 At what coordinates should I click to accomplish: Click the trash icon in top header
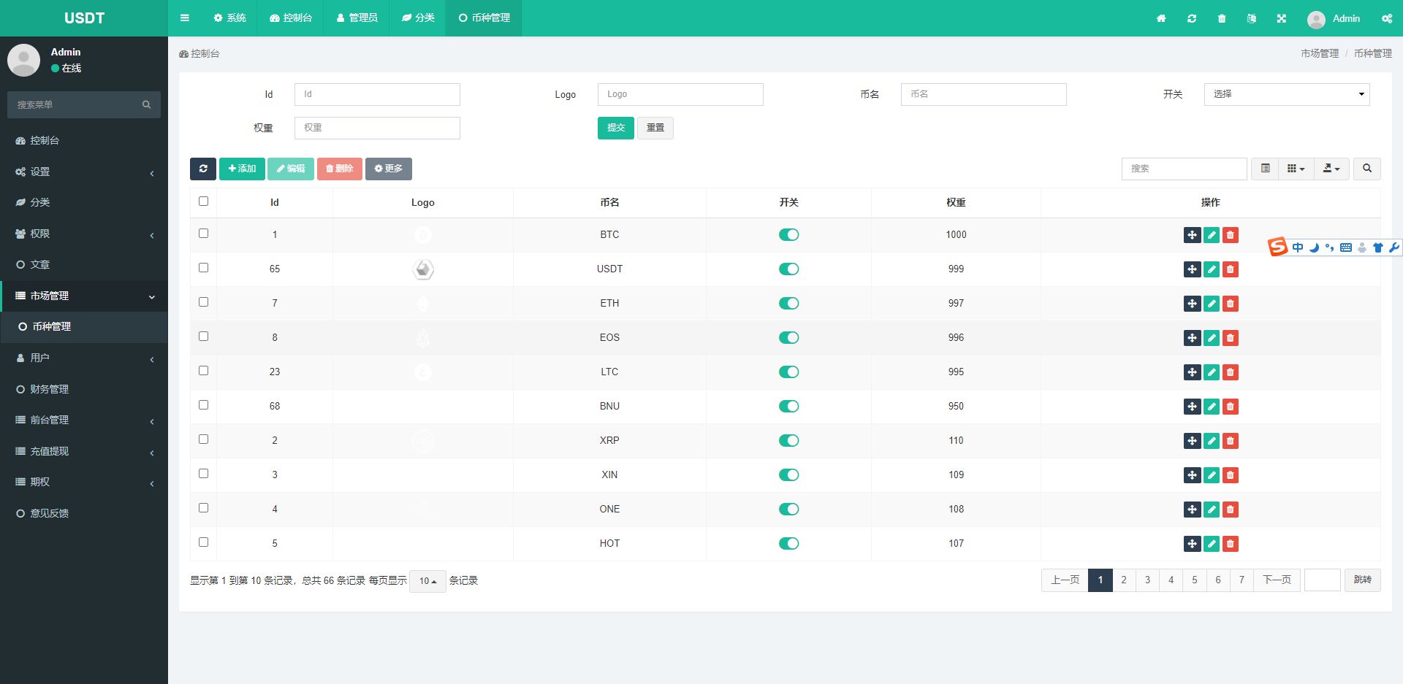click(x=1222, y=18)
